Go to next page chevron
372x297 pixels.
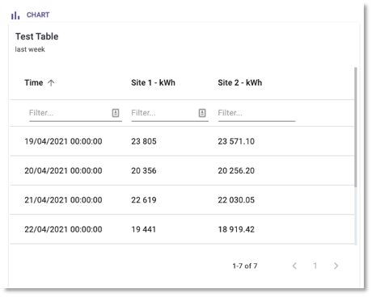point(336,266)
